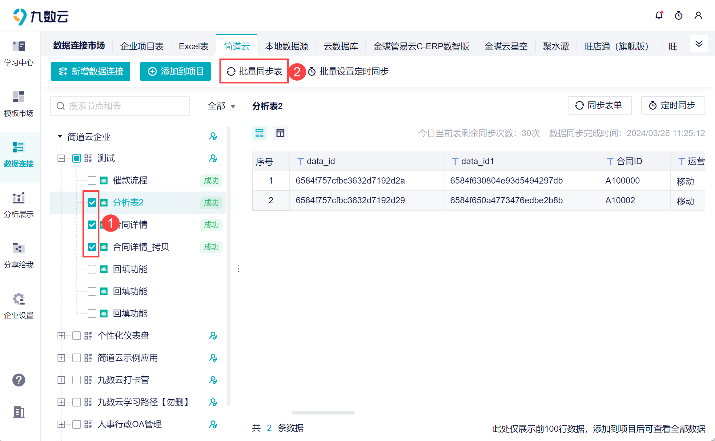
Task: Open the user profile icon
Action: 698,15
